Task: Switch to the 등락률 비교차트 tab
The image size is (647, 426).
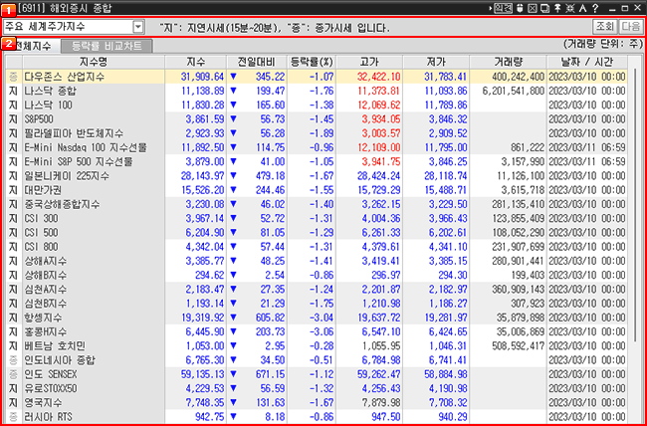Action: click(x=107, y=46)
